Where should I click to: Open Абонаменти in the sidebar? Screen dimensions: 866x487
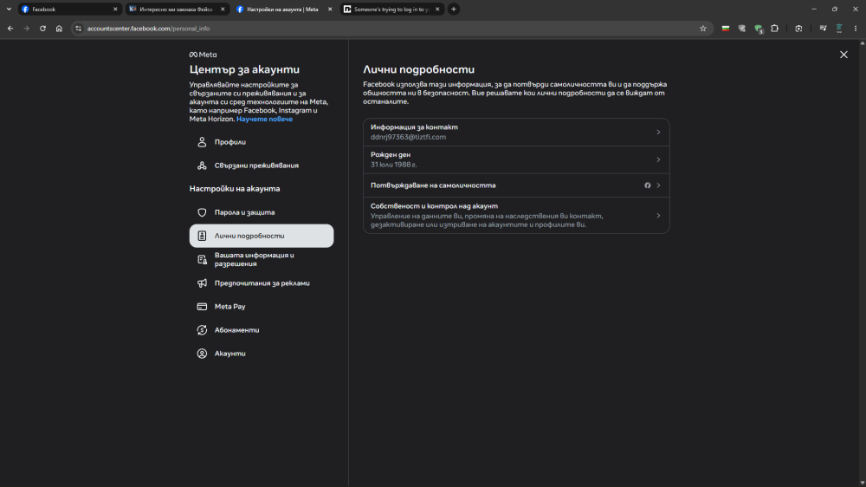coord(262,330)
